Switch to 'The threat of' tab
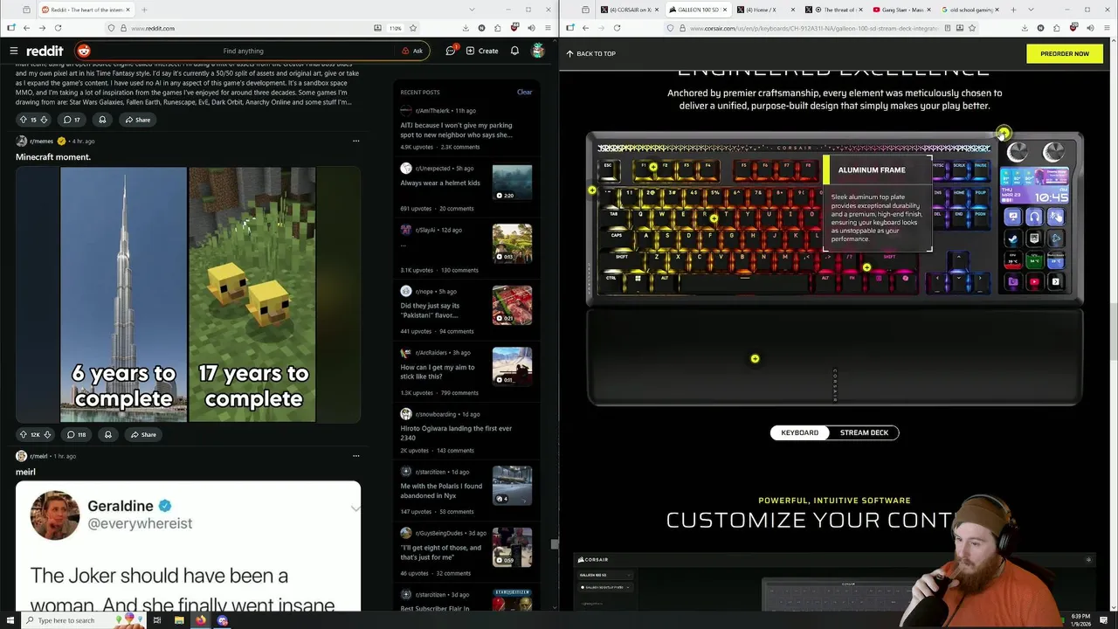Image resolution: width=1118 pixels, height=629 pixels. (x=832, y=10)
